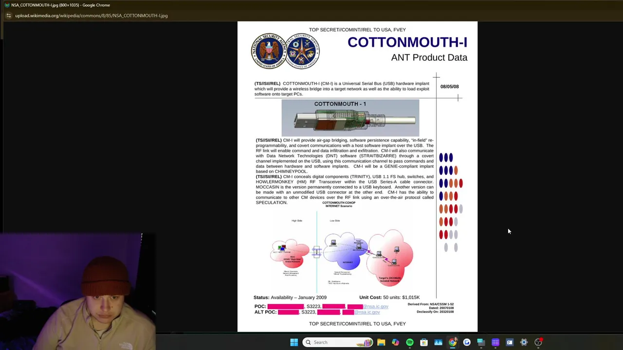
Task: Open Microsoft Store from the taskbar
Action: coord(424,342)
